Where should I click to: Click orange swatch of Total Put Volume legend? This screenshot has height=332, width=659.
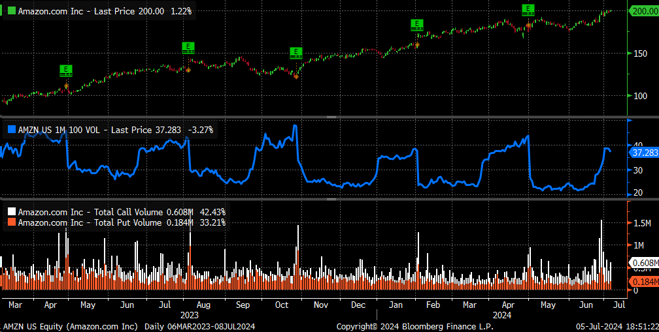coord(11,222)
